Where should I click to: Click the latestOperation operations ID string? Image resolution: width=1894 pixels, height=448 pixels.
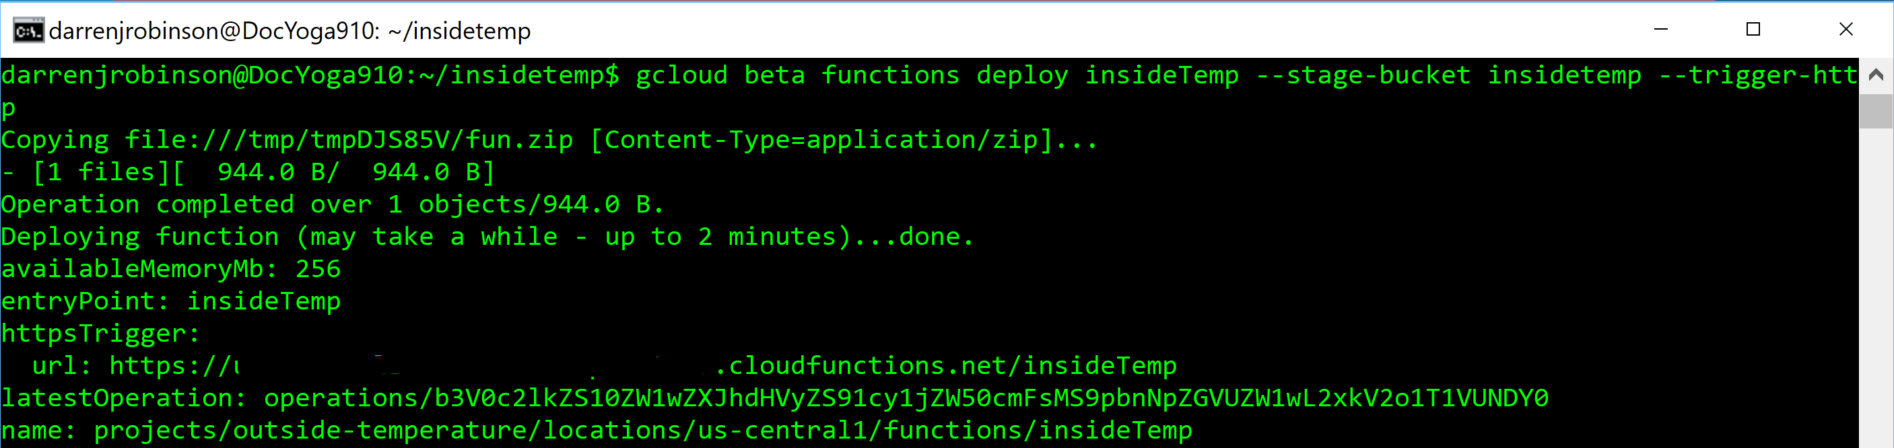pyautogui.click(x=906, y=398)
